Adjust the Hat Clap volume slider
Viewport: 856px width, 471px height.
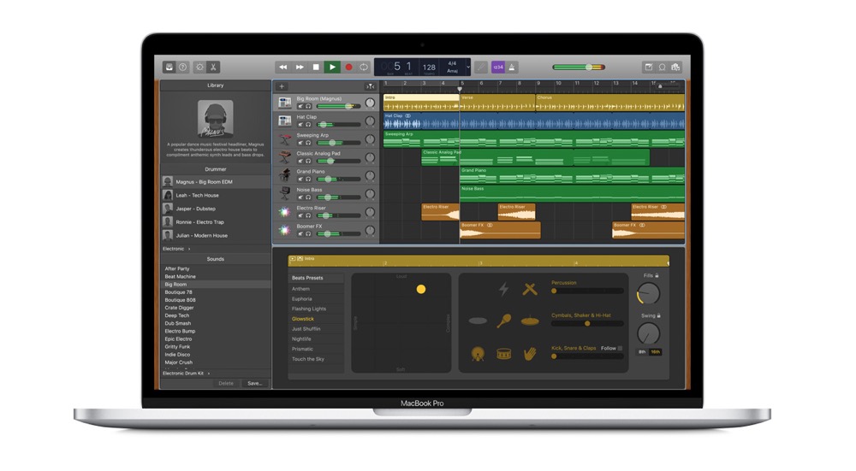[338, 124]
